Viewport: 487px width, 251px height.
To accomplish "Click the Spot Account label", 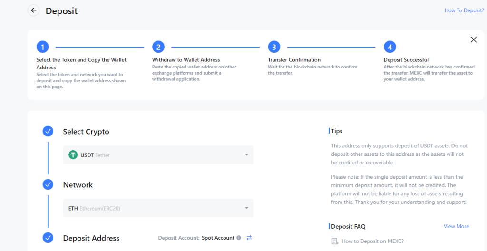I will click(218, 238).
